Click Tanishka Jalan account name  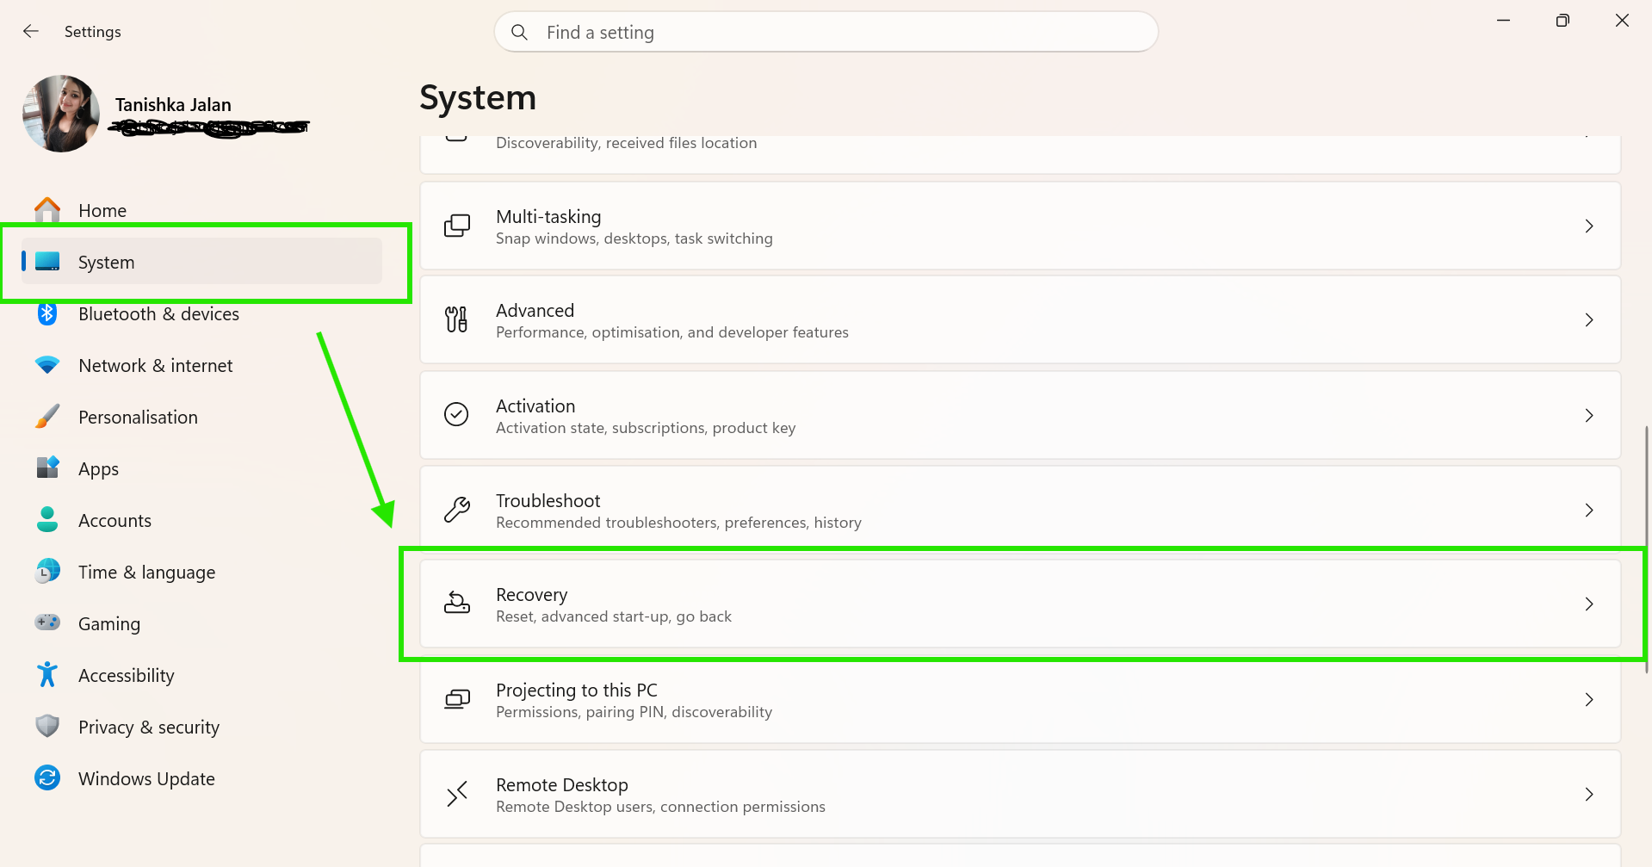(173, 105)
